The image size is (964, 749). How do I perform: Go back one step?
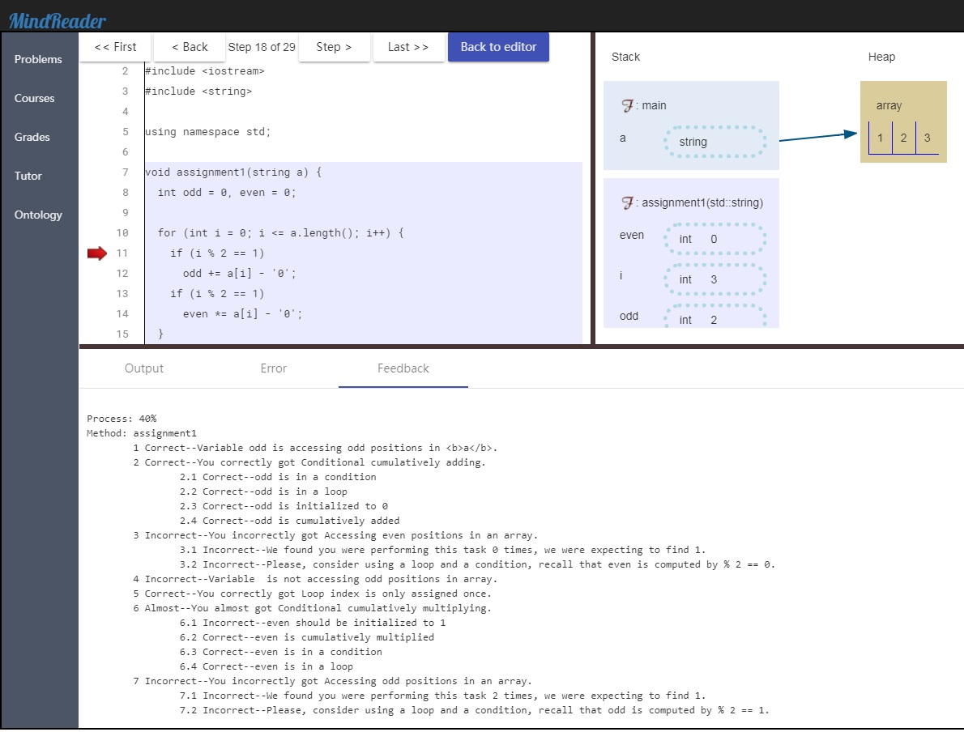pos(190,47)
